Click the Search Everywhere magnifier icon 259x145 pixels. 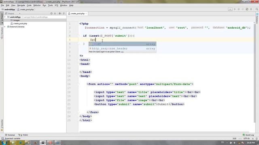(x=257, y=9)
